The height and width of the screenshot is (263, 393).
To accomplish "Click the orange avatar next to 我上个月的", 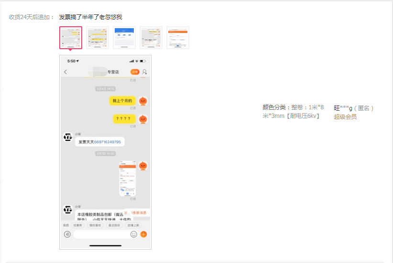I will pos(142,101).
